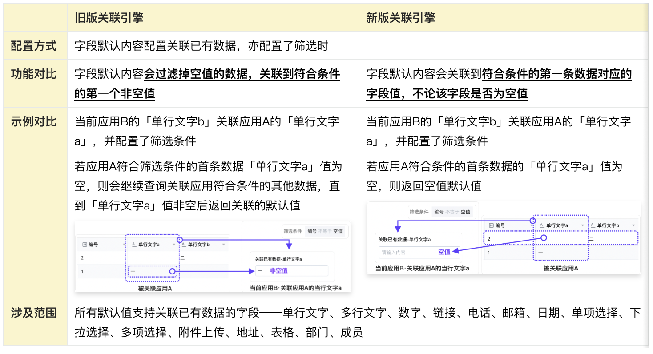Click the 单行文字a text icon in old-engine example
This screenshot has height=354, width=653.
134,245
